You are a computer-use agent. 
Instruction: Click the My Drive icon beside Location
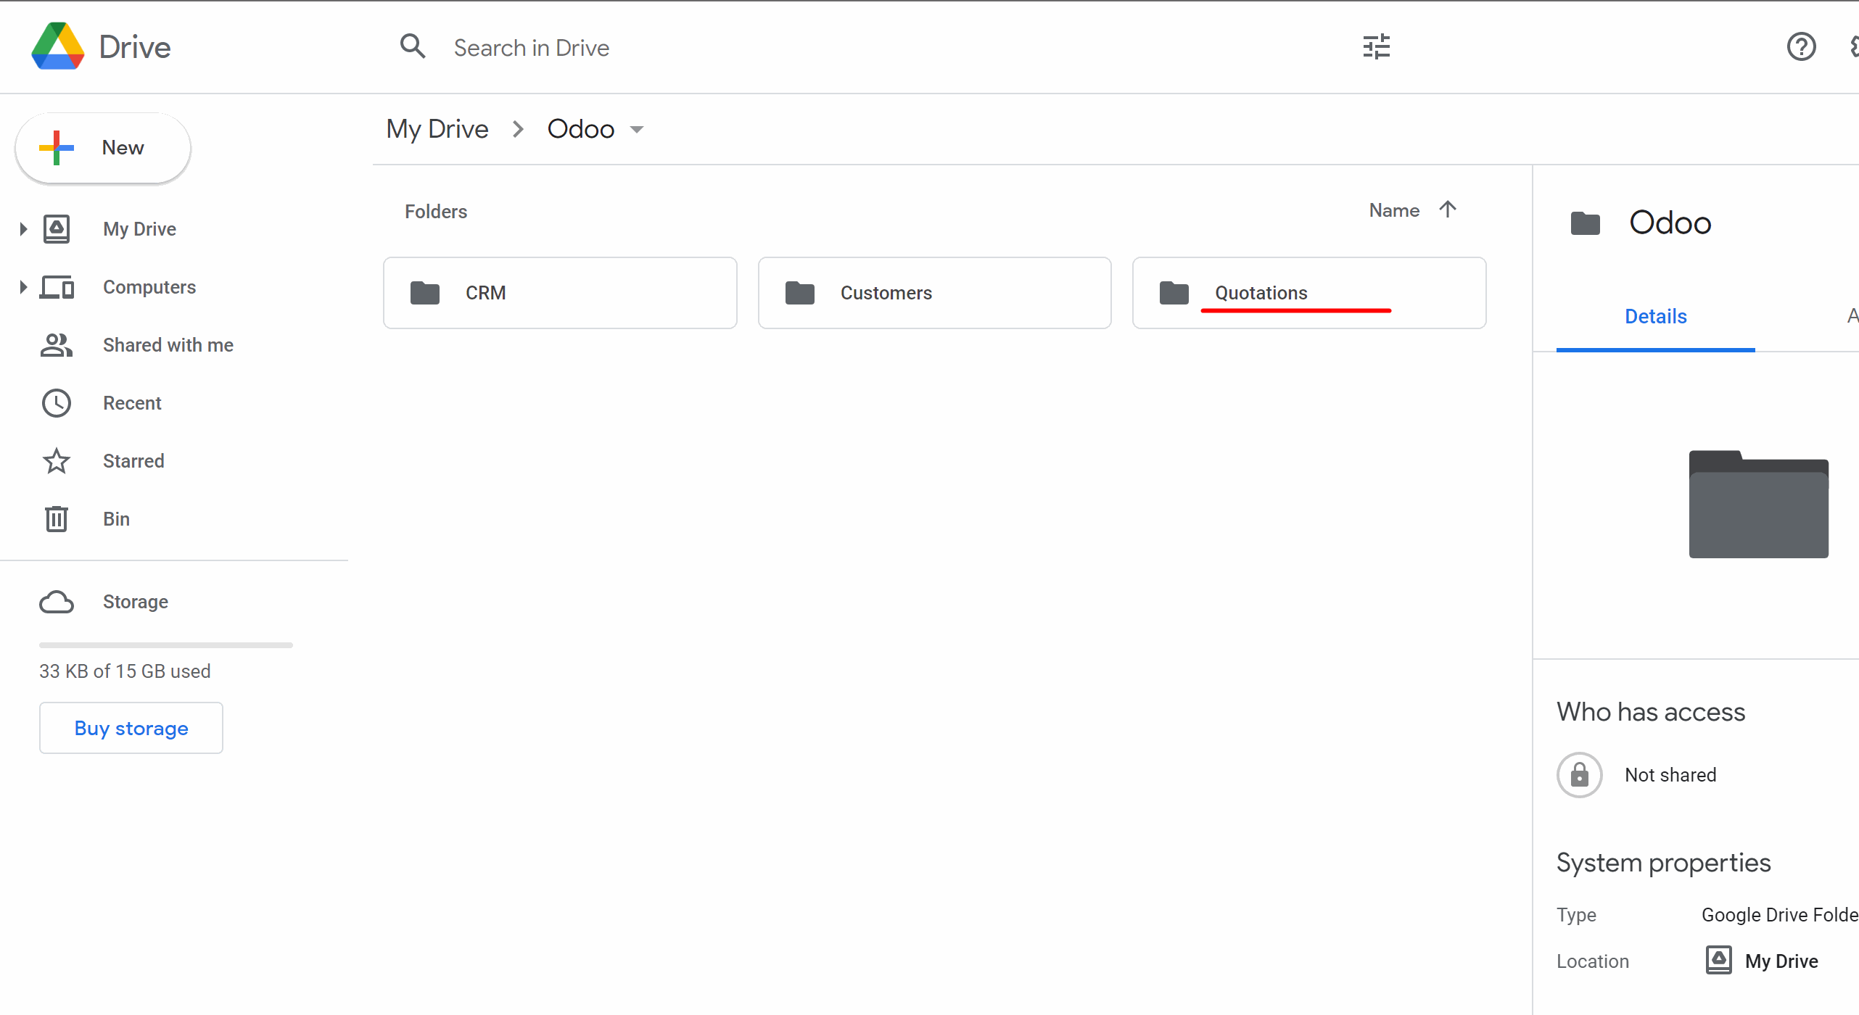point(1719,961)
